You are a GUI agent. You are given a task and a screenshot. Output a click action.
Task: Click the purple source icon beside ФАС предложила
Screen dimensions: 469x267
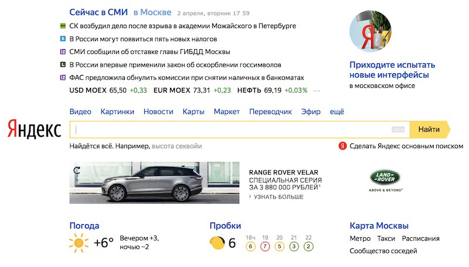click(x=63, y=78)
